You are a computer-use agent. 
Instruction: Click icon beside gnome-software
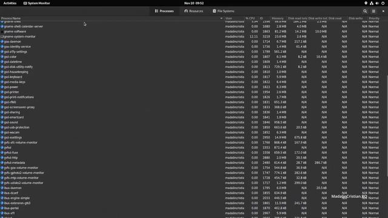tap(2, 31)
